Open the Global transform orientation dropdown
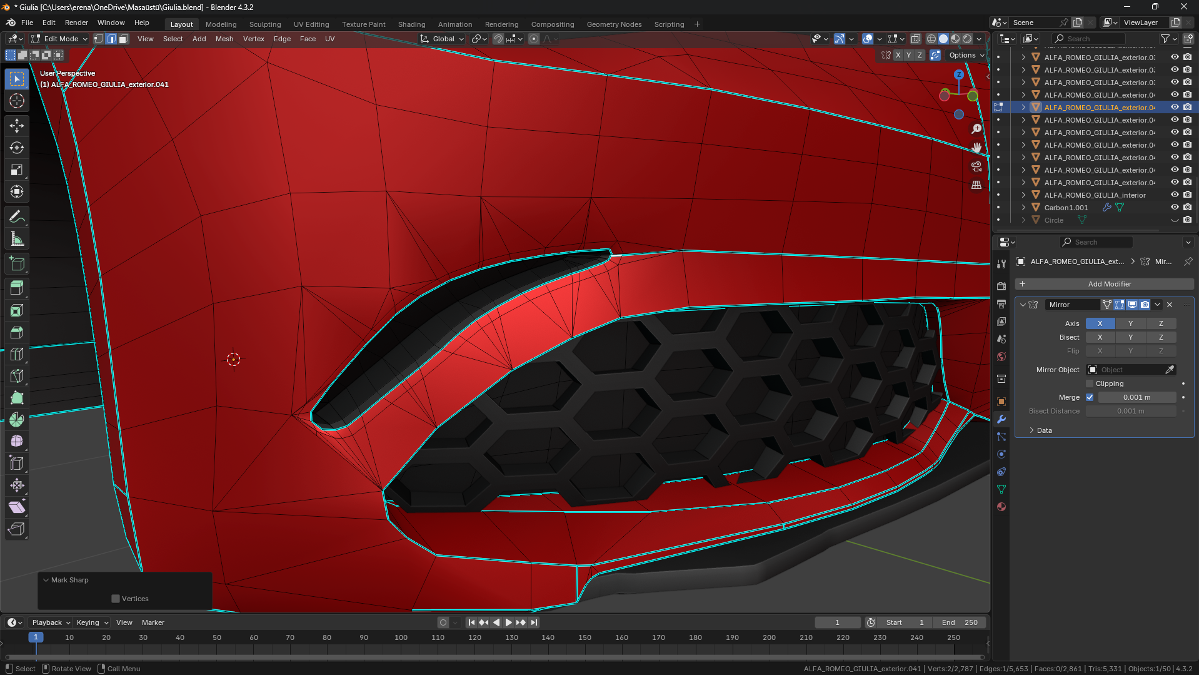 pos(443,39)
